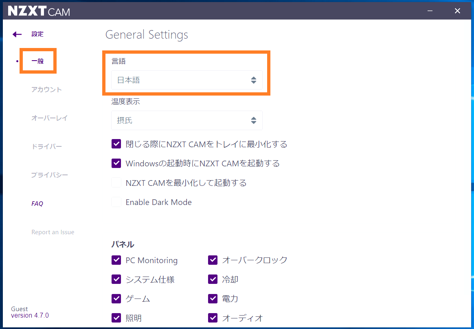Open the 一般 settings section
Viewport: 474px width, 329px height.
38,61
